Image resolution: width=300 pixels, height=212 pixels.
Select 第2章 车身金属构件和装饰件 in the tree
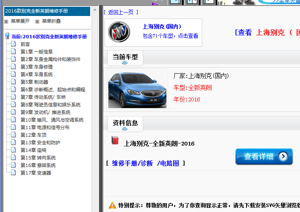[51, 59]
